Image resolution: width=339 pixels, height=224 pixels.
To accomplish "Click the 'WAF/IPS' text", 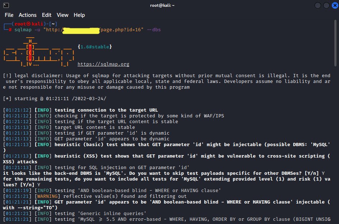I will [214, 116].
